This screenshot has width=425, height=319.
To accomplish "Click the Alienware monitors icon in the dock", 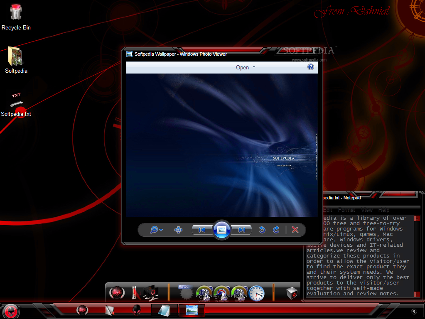I will point(151,293).
